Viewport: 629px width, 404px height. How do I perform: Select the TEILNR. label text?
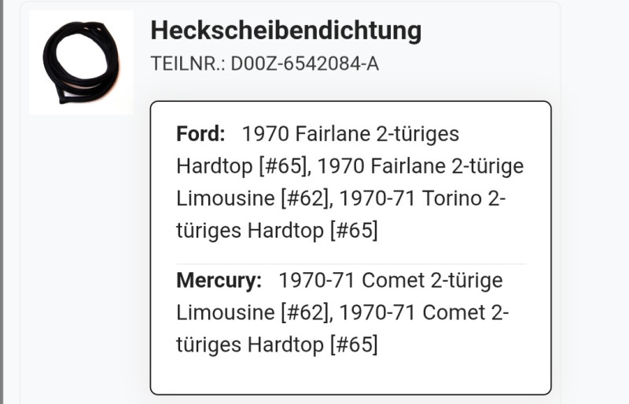coord(188,64)
